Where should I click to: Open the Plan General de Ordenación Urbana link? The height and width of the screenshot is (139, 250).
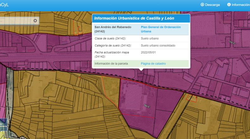coord(161,29)
